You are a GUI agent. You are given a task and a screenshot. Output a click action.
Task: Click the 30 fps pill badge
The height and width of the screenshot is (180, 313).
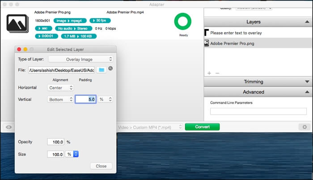pyautogui.click(x=100, y=20)
